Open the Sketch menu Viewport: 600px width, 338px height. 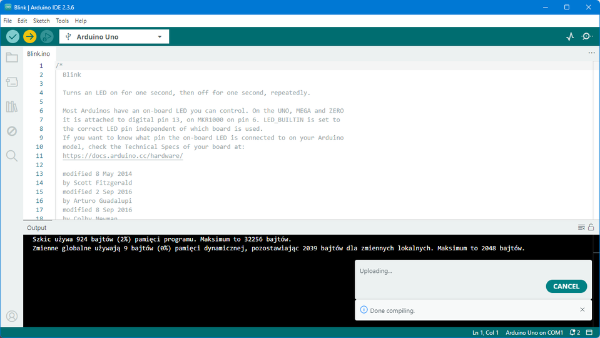point(41,21)
